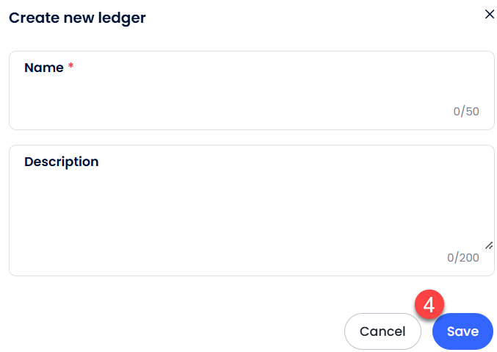Click the Create new ledger title
Image resolution: width=497 pixels, height=352 pixels.
[x=77, y=18]
